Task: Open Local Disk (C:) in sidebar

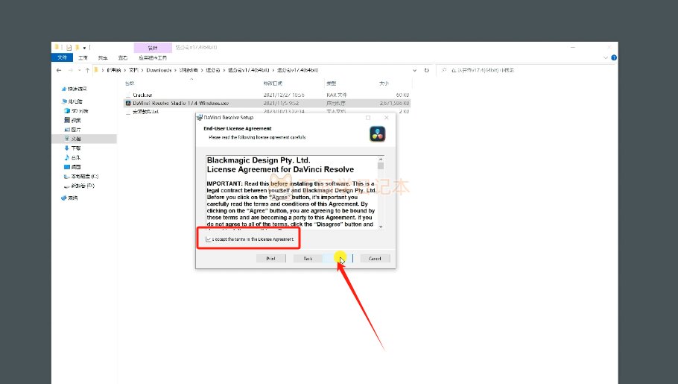Action: pos(81,176)
